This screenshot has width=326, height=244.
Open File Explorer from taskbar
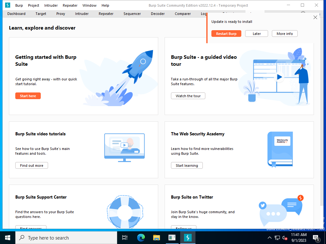coord(156,238)
